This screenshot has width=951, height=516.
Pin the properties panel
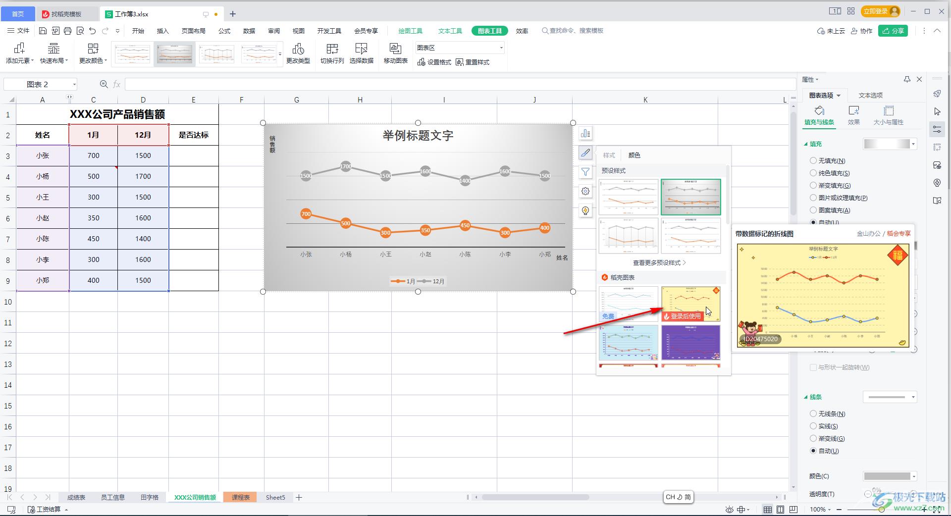[907, 79]
